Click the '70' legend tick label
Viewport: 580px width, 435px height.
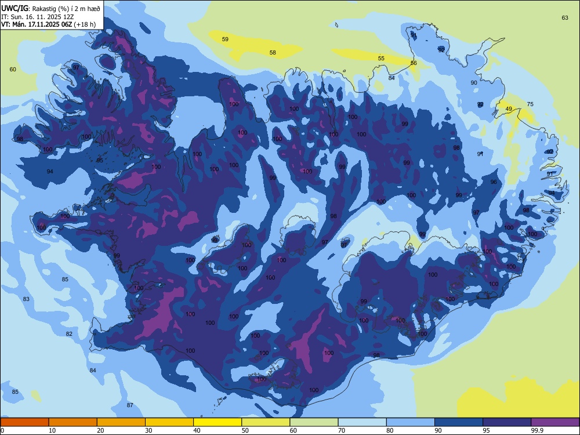point(342,430)
